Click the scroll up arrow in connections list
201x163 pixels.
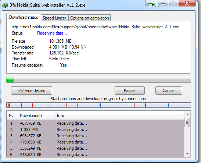(x=187, y=114)
